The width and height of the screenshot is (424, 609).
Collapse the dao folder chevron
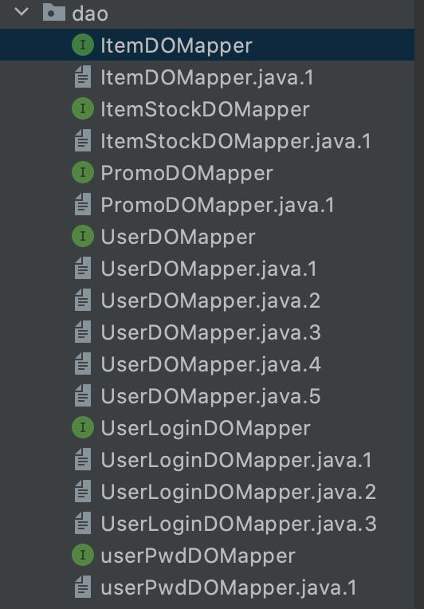coord(22,12)
